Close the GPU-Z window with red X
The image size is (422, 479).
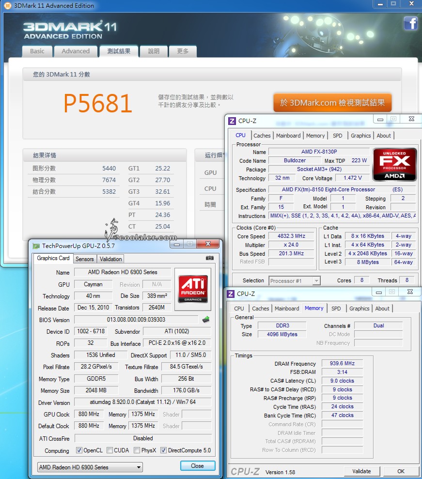coord(208,244)
